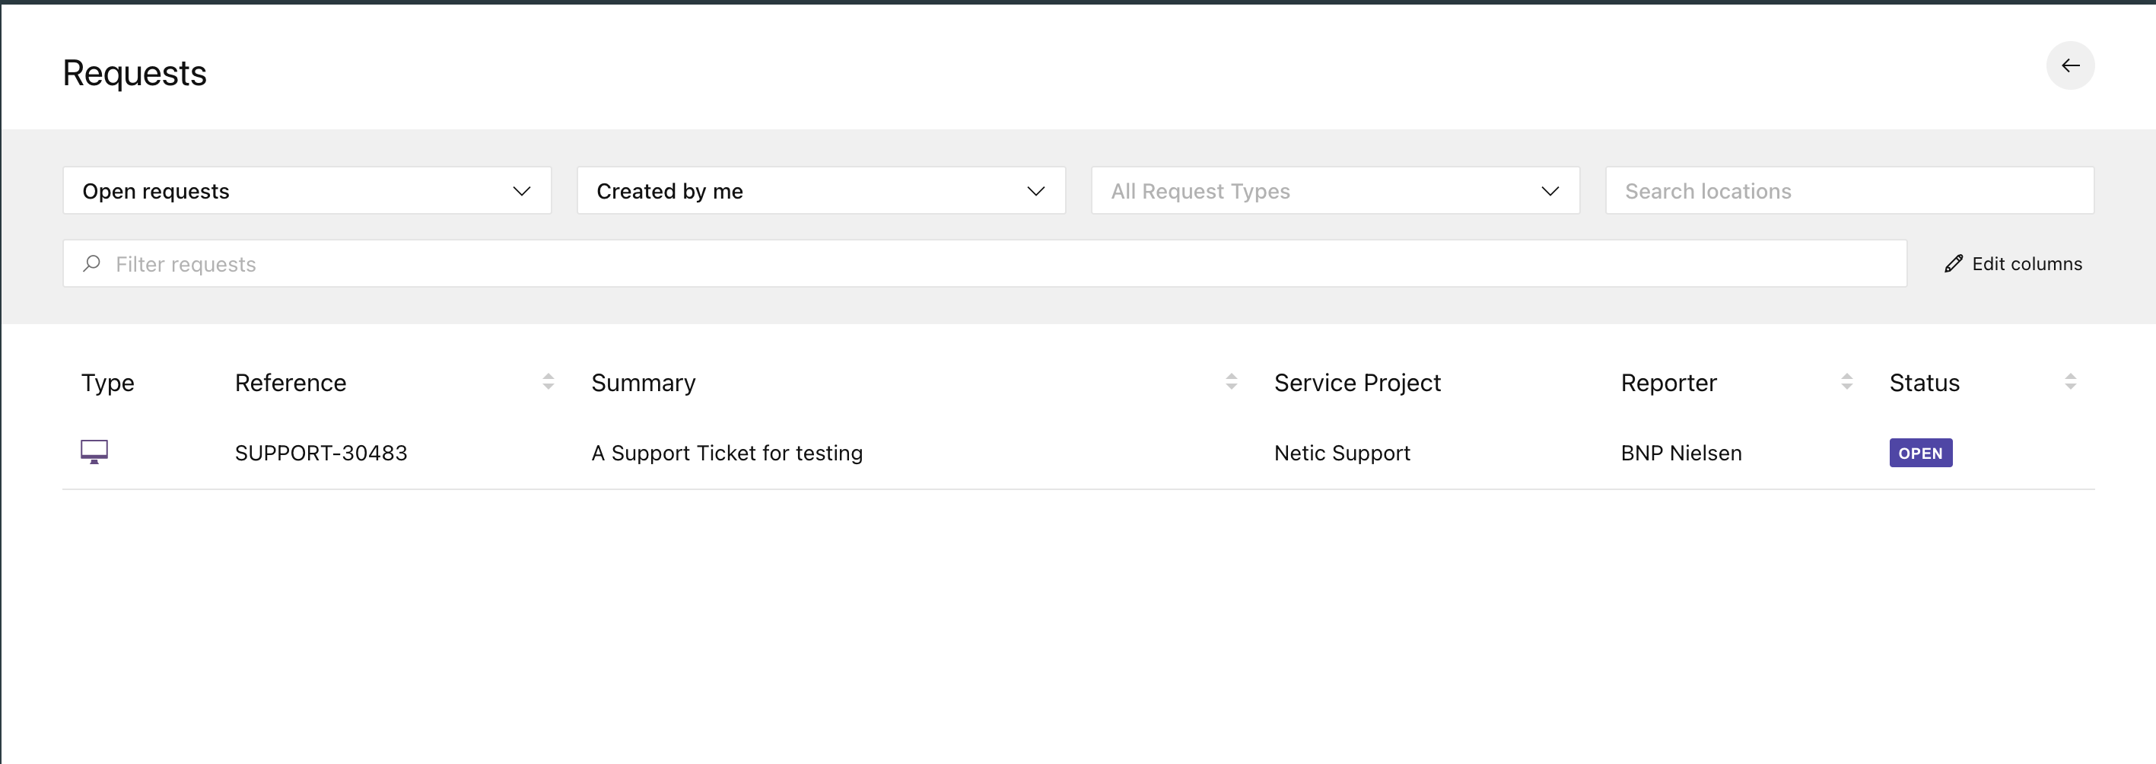Click the Status column header
This screenshot has height=764, width=2156.
[1924, 383]
